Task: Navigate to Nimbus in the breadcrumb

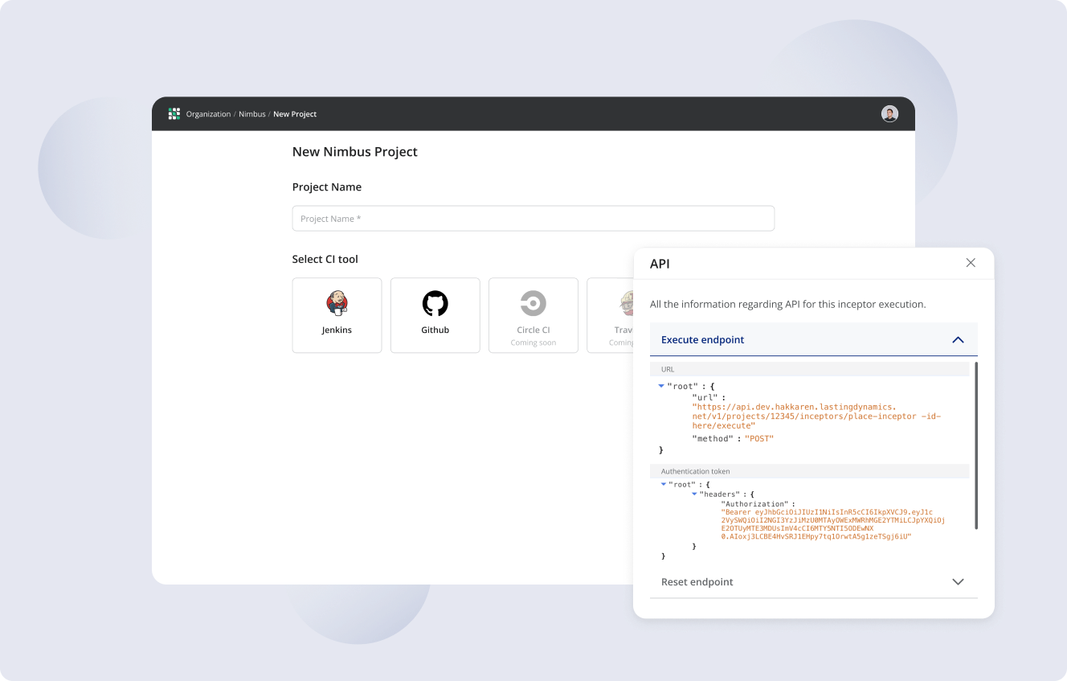Action: tap(251, 114)
